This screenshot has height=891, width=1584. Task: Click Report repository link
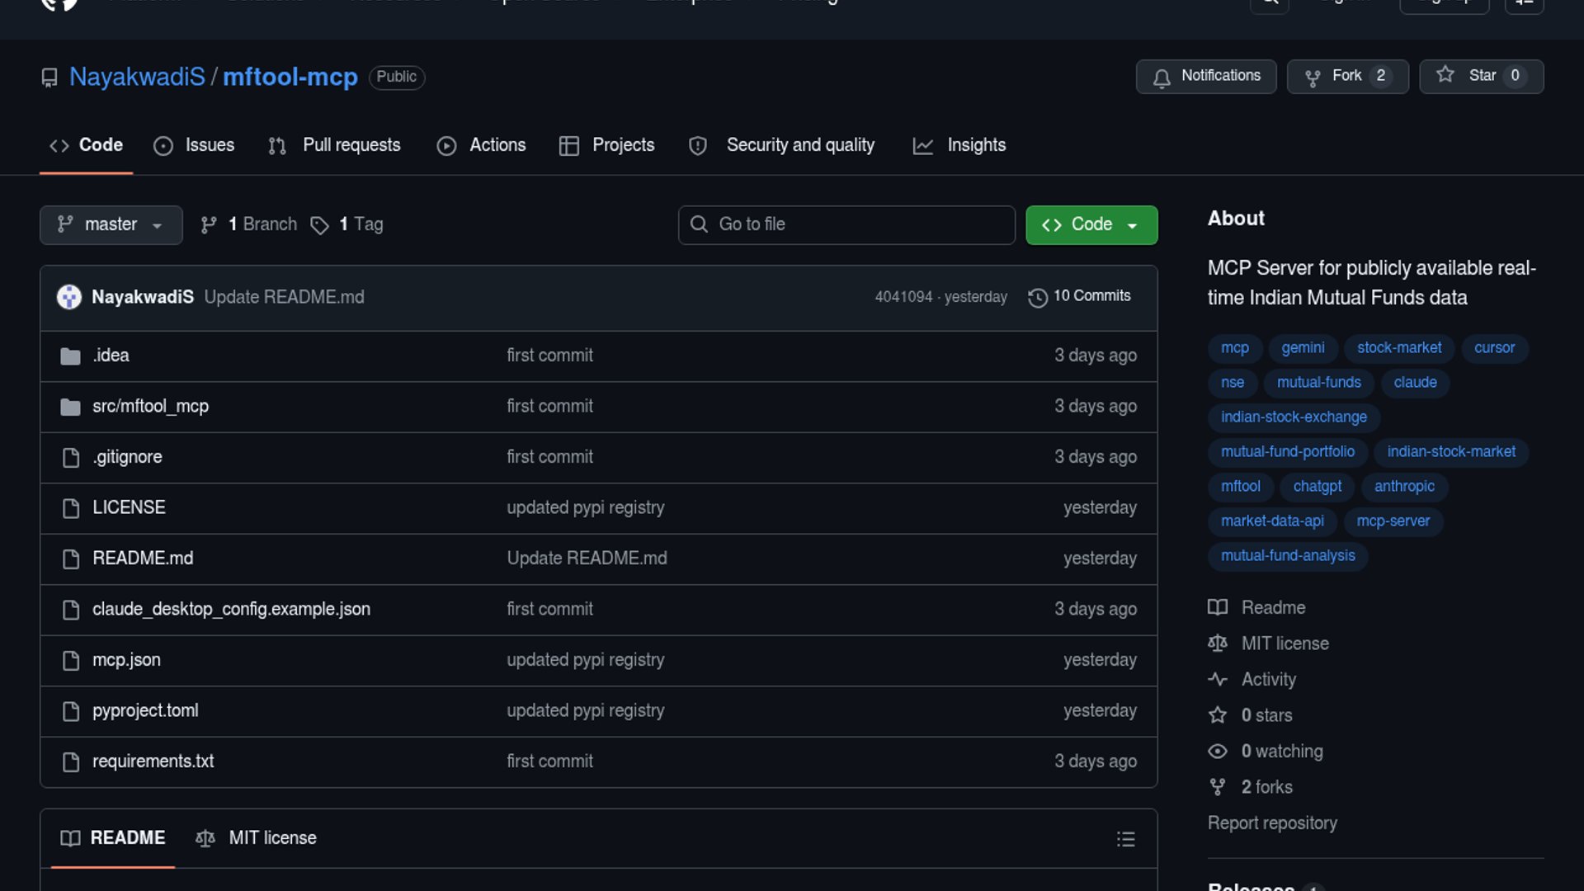[1271, 823]
